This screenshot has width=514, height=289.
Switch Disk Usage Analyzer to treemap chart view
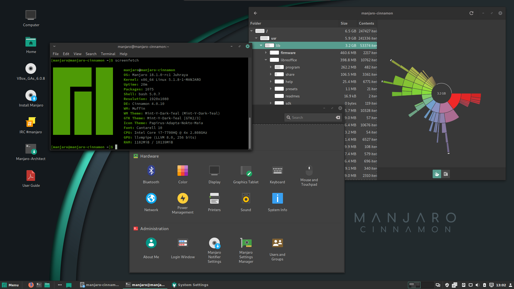446,174
